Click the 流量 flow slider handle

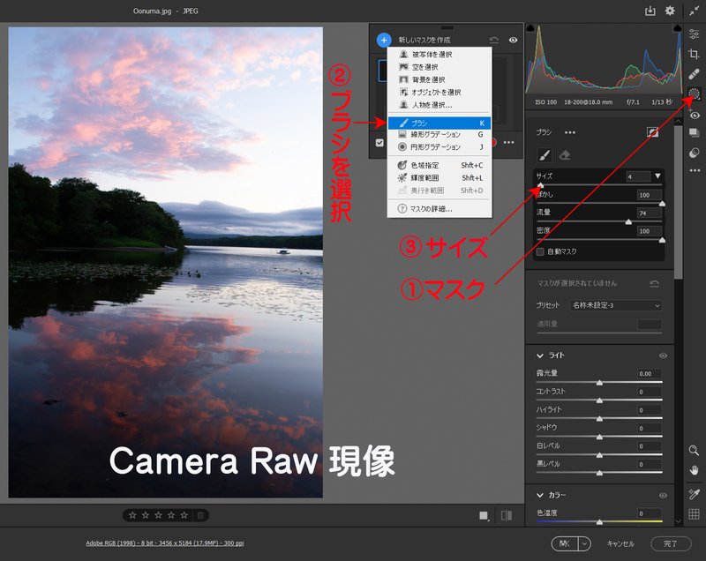point(628,221)
